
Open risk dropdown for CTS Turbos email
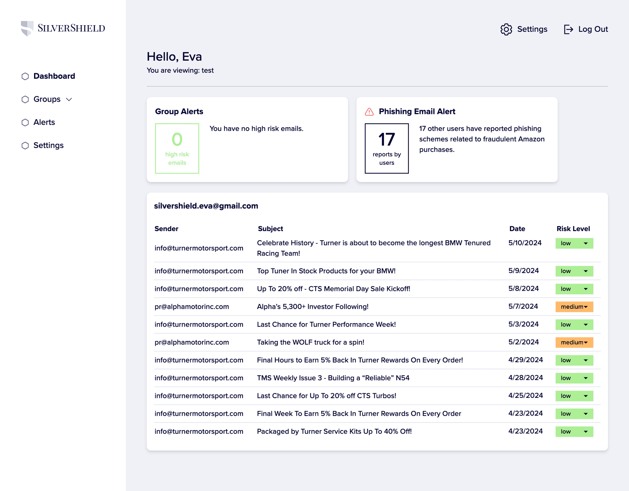coord(574,396)
